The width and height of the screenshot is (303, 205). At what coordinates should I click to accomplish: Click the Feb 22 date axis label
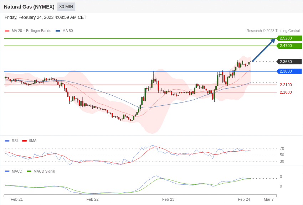tap(92, 199)
